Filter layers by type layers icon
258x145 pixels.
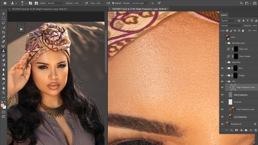pos(248,21)
